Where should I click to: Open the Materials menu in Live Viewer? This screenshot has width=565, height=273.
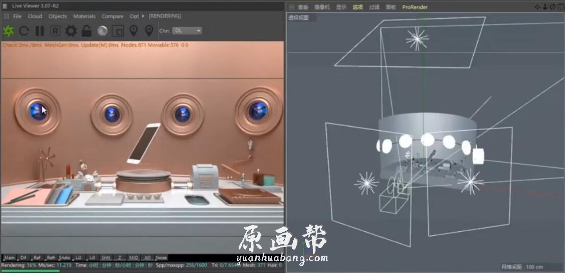(84, 16)
